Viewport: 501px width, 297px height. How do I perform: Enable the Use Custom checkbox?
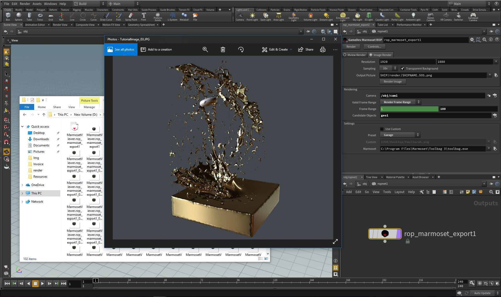pyautogui.click(x=382, y=129)
